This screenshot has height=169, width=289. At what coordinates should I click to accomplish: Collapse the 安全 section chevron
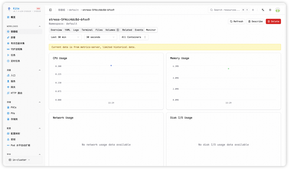coord(40,154)
